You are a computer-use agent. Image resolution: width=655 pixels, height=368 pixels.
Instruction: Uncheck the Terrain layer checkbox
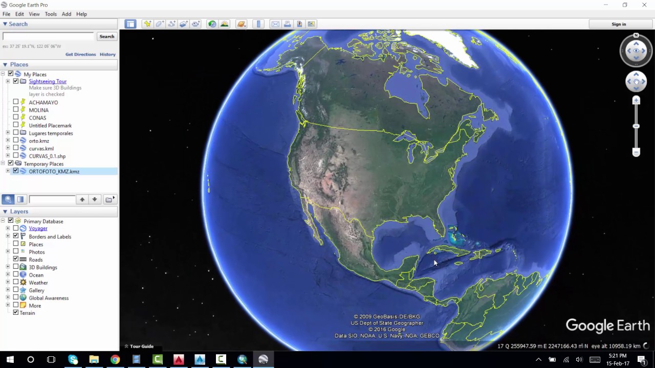pyautogui.click(x=16, y=313)
